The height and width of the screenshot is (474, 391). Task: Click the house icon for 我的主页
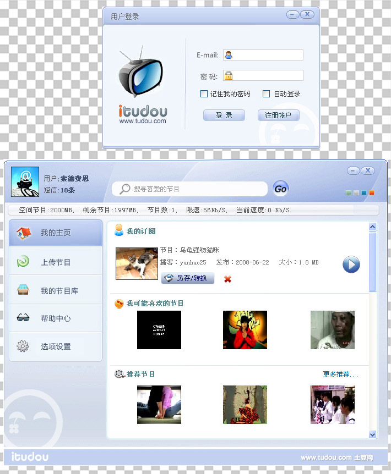[24, 233]
